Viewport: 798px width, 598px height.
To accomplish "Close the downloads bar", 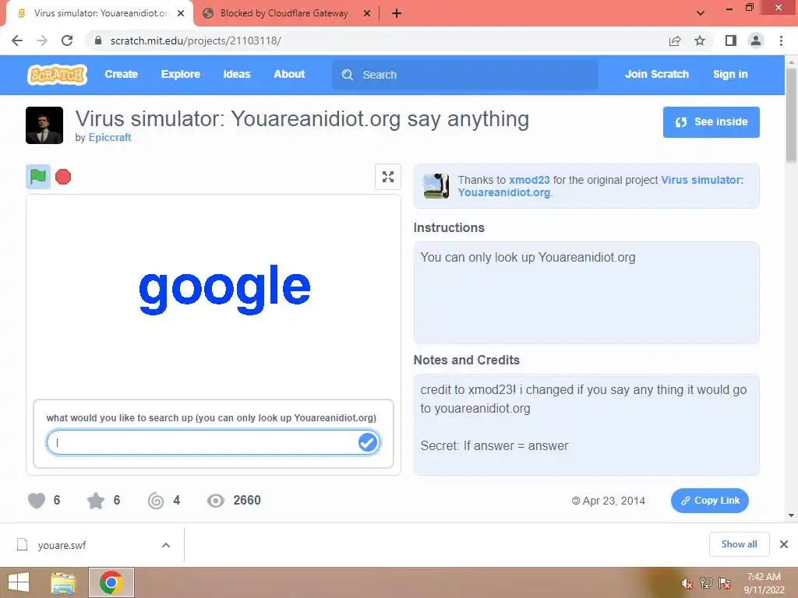I will click(784, 544).
